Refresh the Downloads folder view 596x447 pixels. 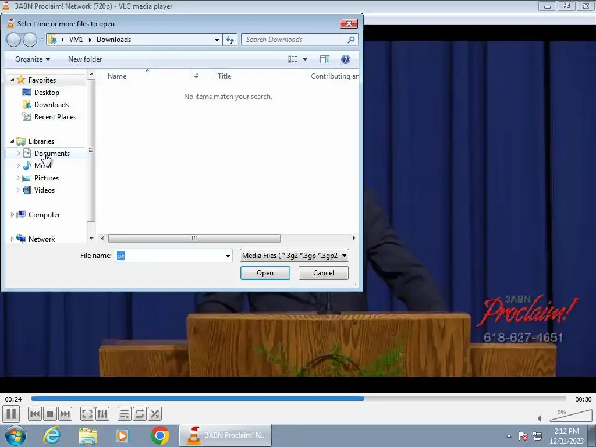pyautogui.click(x=230, y=40)
